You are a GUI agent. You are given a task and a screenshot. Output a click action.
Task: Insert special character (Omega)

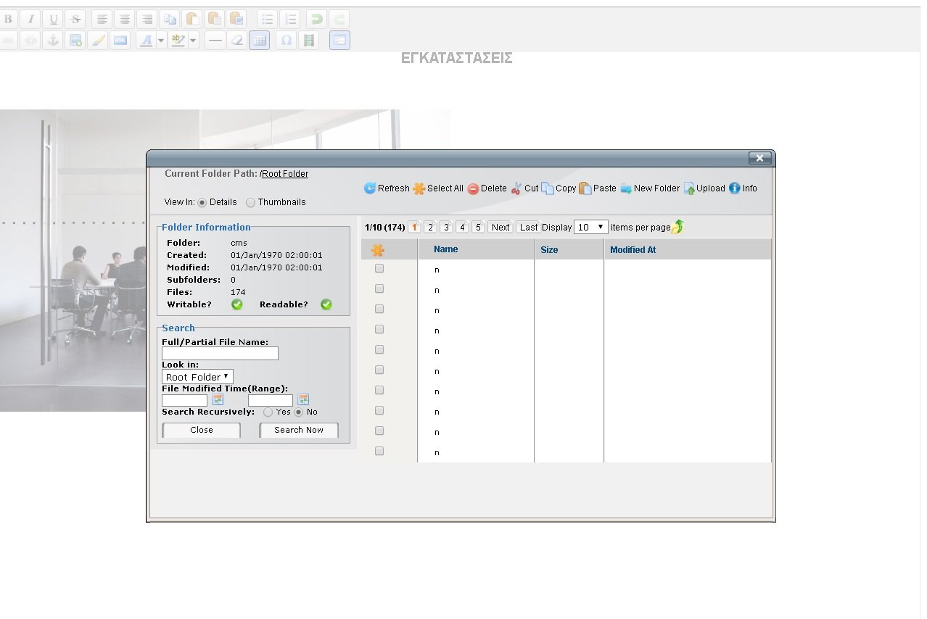[x=287, y=41]
